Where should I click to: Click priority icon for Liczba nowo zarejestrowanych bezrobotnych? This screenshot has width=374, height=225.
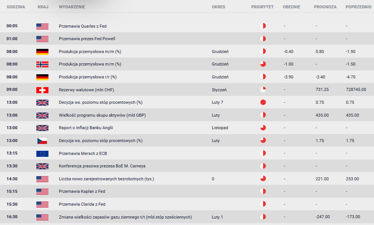pos(263,178)
